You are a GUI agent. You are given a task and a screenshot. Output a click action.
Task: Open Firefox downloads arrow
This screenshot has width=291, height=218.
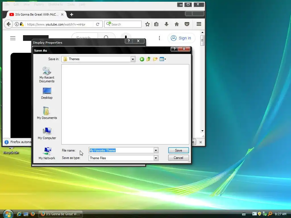[167, 24]
